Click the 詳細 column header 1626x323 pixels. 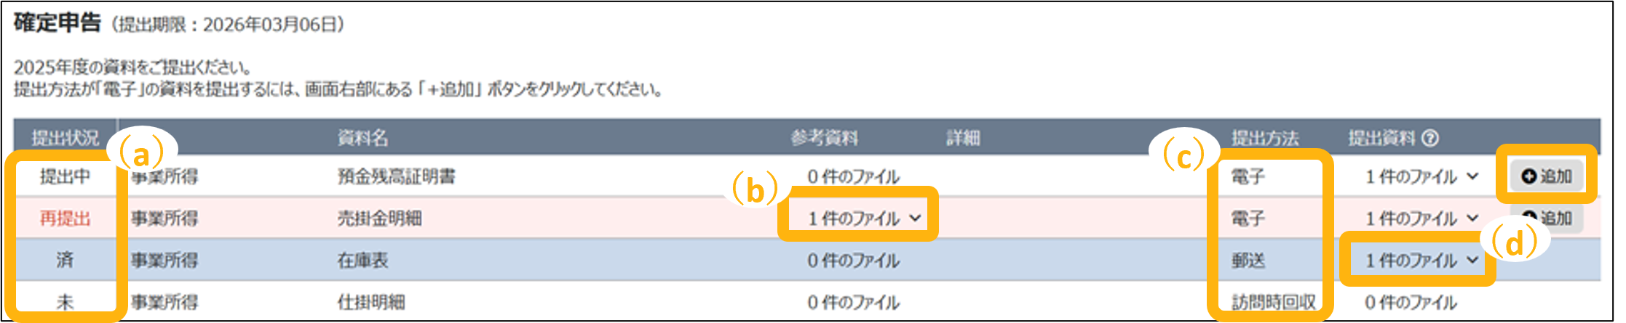click(963, 138)
